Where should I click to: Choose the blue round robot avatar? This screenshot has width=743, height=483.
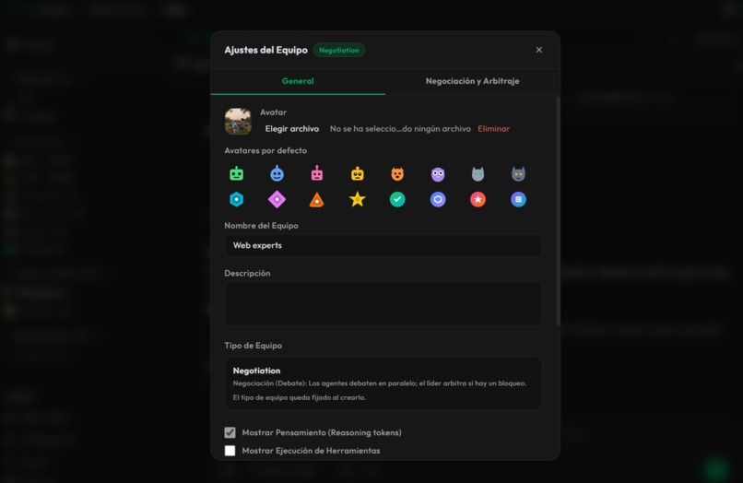point(277,174)
